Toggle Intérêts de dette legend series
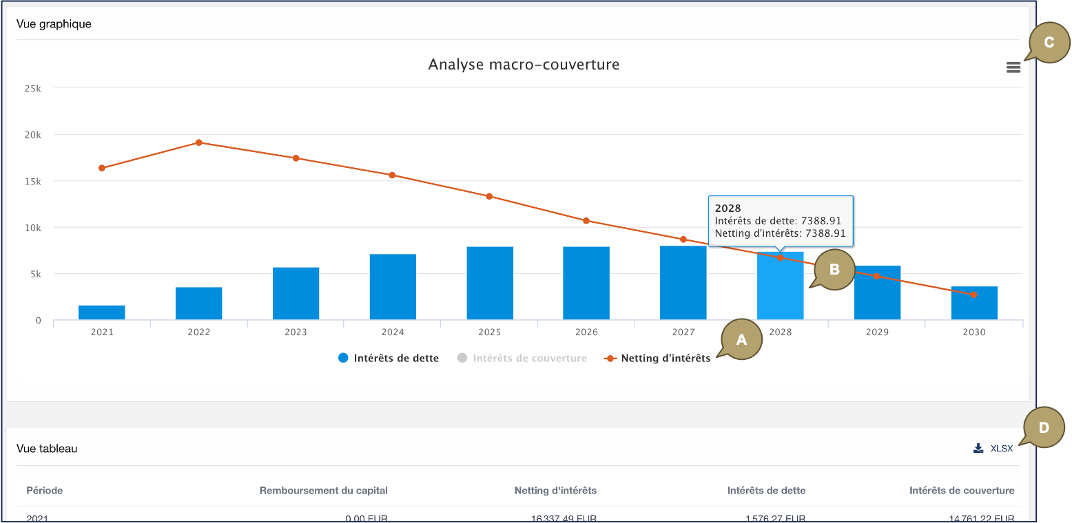Screen dimensions: 1072x523 (396, 359)
